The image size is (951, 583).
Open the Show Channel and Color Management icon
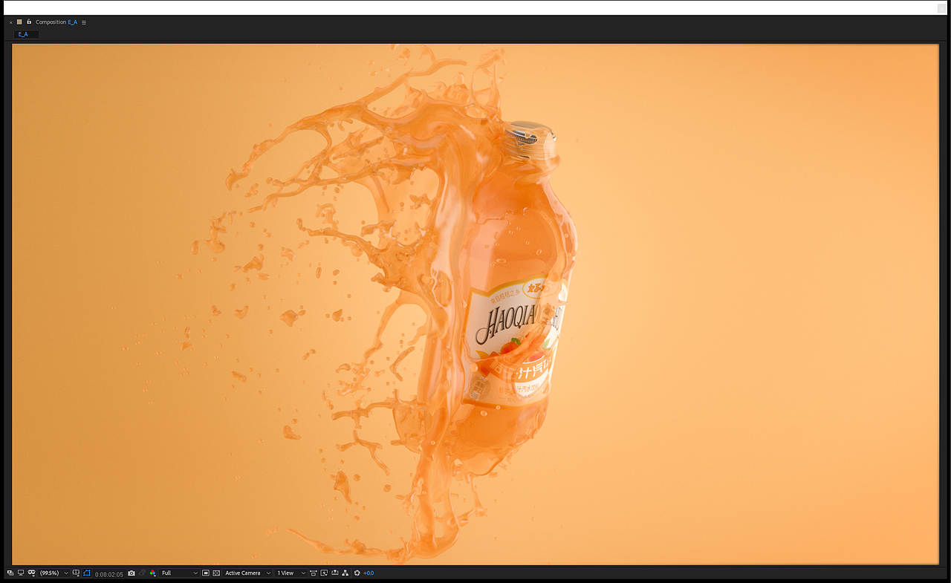click(153, 573)
